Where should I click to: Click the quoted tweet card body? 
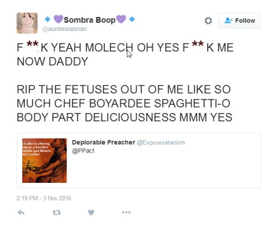tap(138, 160)
